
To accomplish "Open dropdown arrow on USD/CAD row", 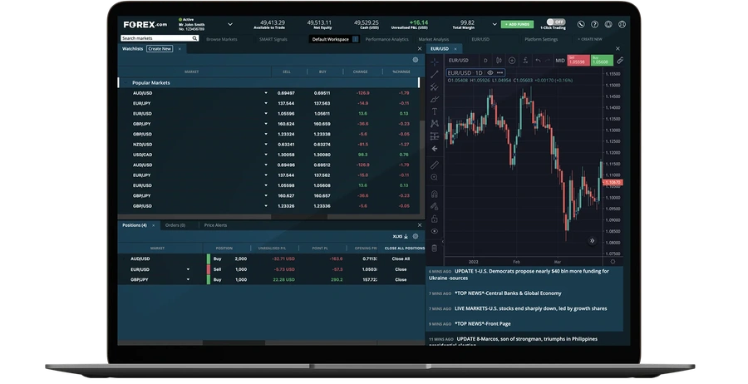I will click(266, 155).
